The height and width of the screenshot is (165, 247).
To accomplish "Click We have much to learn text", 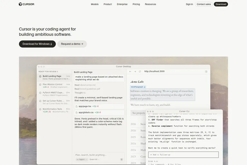I will coord(151,105).
